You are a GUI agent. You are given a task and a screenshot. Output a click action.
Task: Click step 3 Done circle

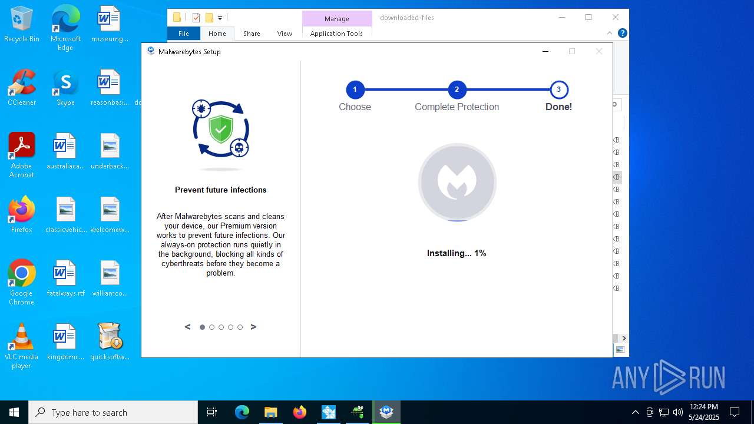pos(558,90)
